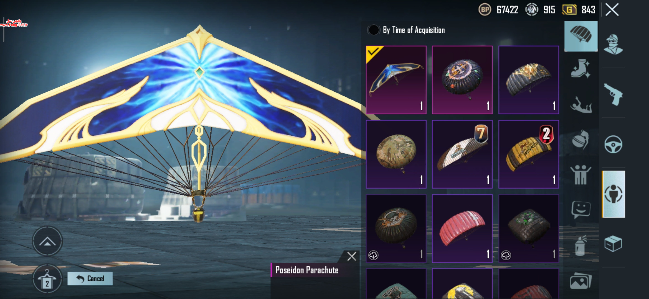Select the spray can graffiti category
Viewport: 649px width, 299px height.
click(x=580, y=246)
